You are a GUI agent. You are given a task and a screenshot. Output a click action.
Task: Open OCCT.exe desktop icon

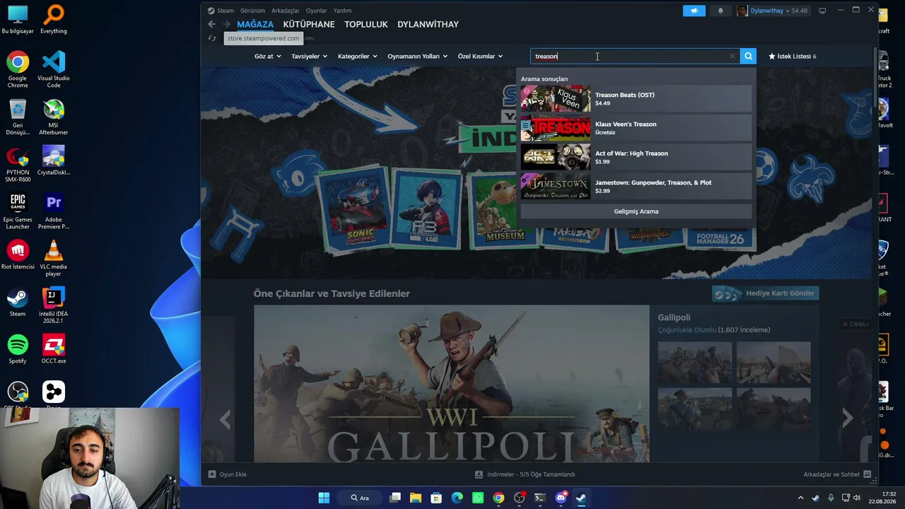point(54,349)
